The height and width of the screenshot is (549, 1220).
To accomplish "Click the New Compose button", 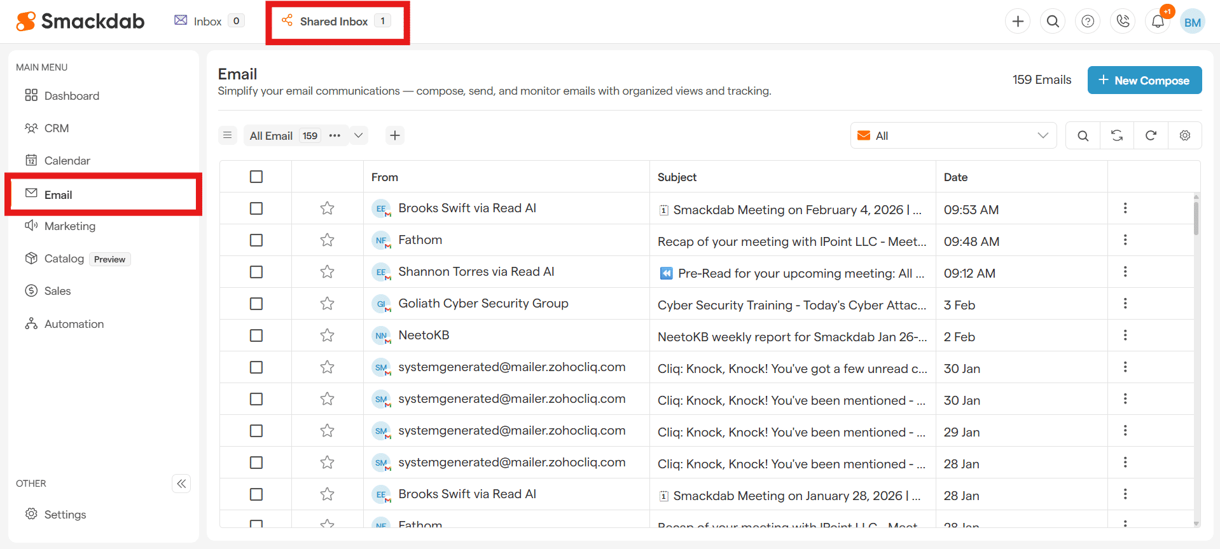I will pos(1144,80).
